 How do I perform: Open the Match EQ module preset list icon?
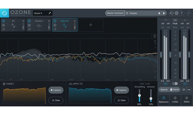tap(55, 29)
